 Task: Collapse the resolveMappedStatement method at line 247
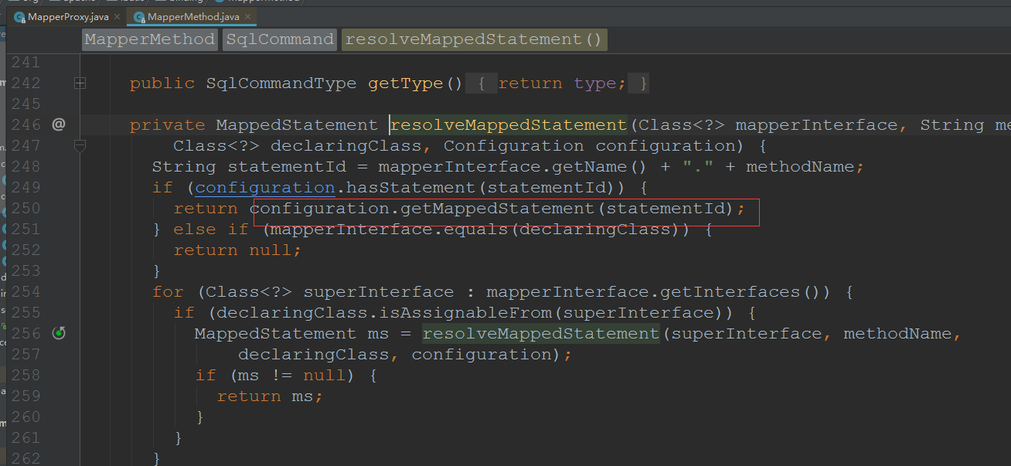coord(80,145)
